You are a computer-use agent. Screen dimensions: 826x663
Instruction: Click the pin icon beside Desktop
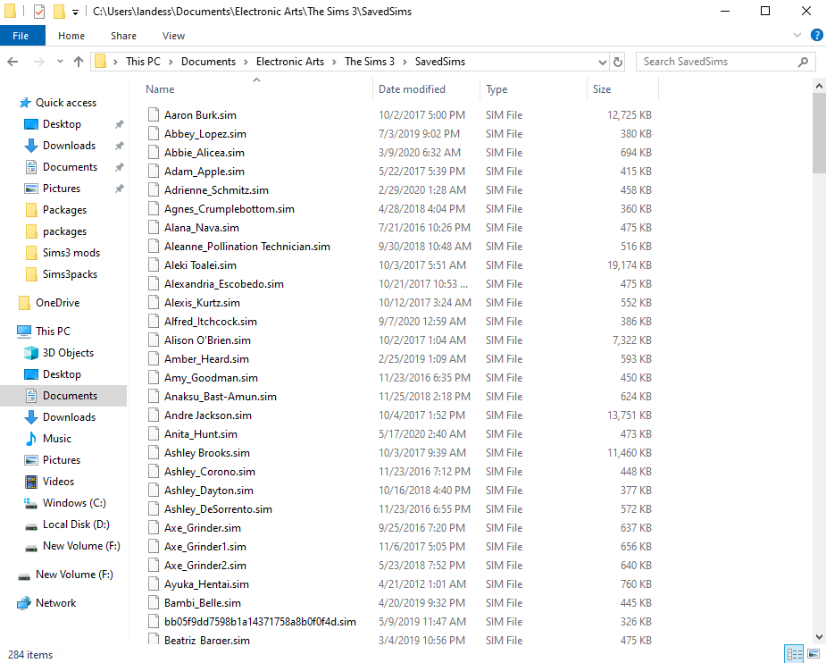[x=120, y=124]
